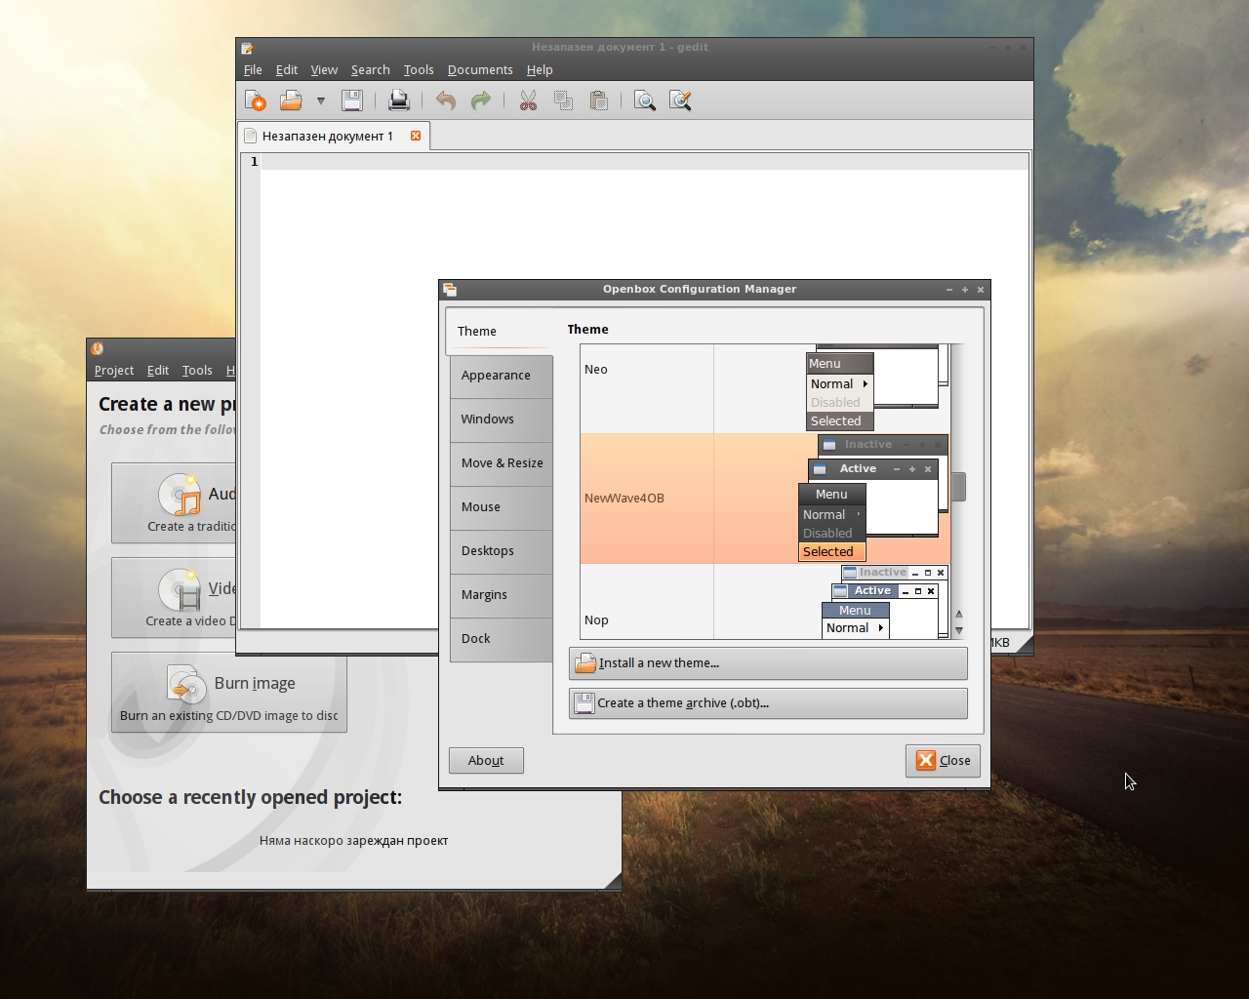Open the View menu in gedit
This screenshot has width=1249, height=999.
click(x=324, y=70)
